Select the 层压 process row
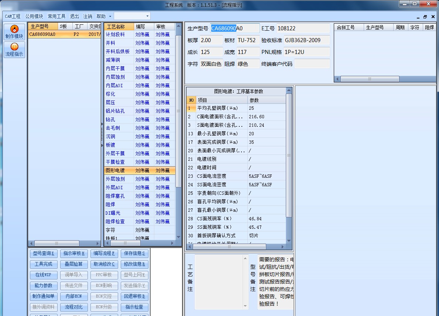The image size is (439, 316). (140, 102)
